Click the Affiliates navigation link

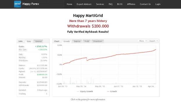coord(131,4)
